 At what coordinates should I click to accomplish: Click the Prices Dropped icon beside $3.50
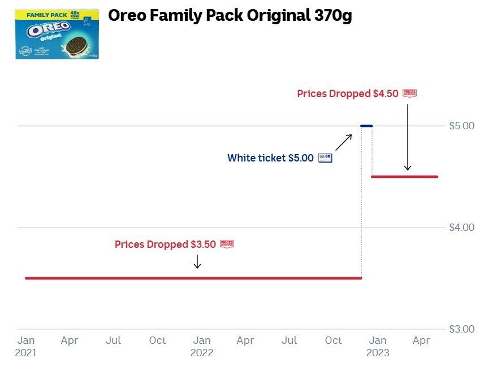click(227, 244)
